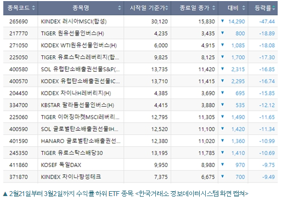Sort by 종목코드 column arrows

[33, 8]
